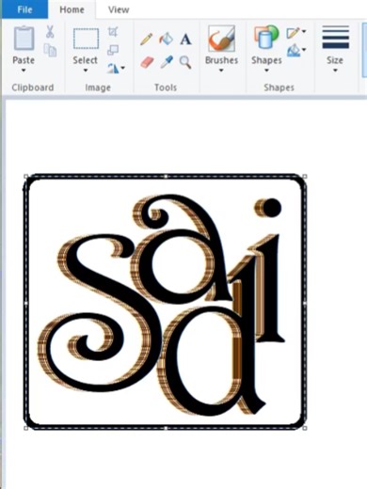367x489 pixels.
Task: Click the Cut scissors icon
Action: pos(50,32)
